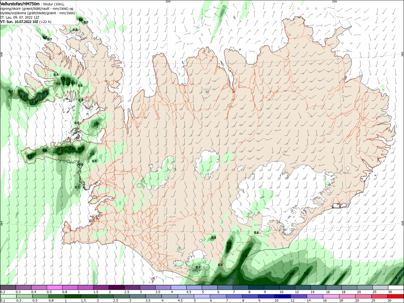Viewport: 404px width, 303px height.
Task: Click the 'VT: Sun. 10.07.2022 10Z' valid time
Action: (19, 22)
